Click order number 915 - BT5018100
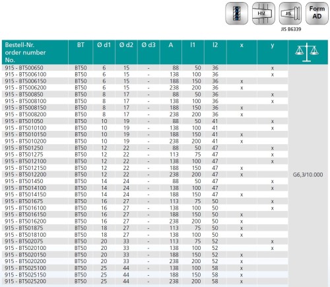The height and width of the screenshot is (287, 330). pyautogui.click(x=26, y=235)
